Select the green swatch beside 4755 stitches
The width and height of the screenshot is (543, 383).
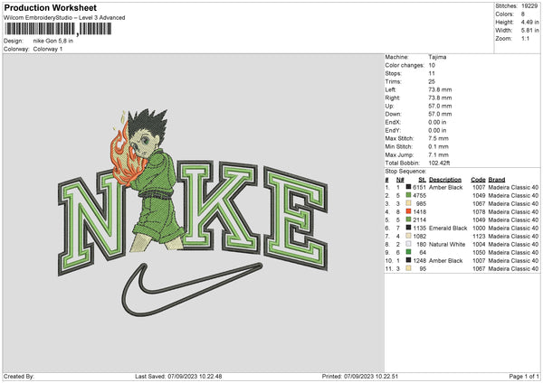coord(409,195)
